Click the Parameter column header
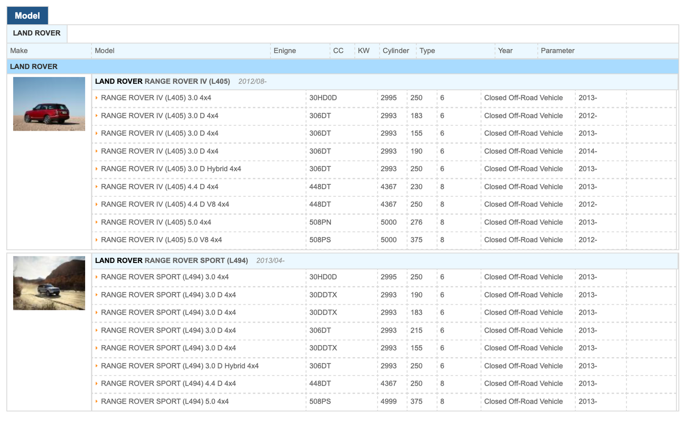The image size is (684, 421). 558,51
